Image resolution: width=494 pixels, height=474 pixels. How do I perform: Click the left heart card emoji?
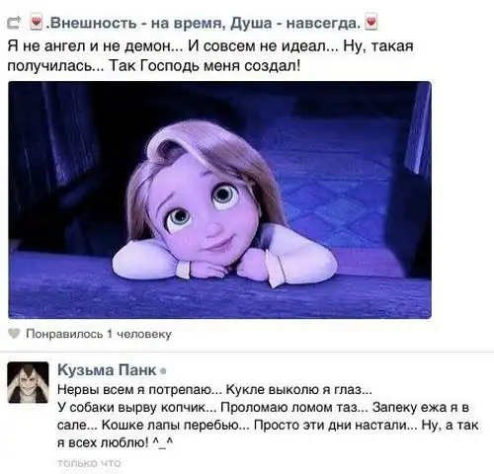point(37,23)
